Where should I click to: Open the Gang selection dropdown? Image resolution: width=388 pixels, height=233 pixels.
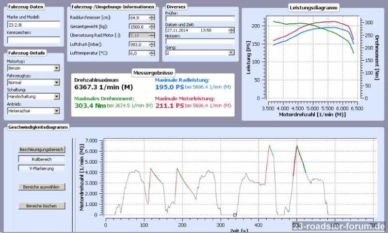click(x=231, y=53)
